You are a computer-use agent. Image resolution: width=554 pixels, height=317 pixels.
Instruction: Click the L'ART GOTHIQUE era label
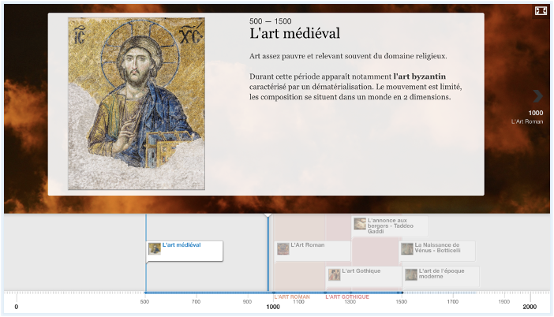pyautogui.click(x=346, y=297)
